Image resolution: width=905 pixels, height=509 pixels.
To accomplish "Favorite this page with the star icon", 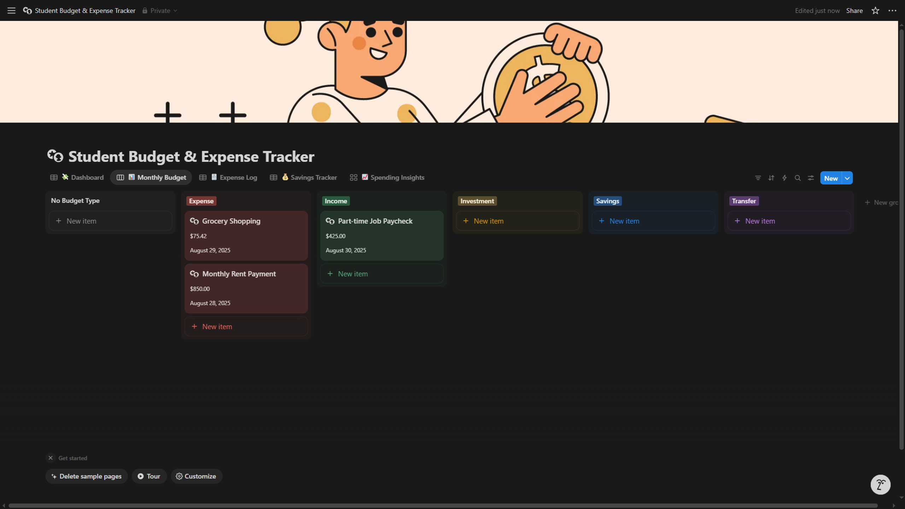I will 875,11.
